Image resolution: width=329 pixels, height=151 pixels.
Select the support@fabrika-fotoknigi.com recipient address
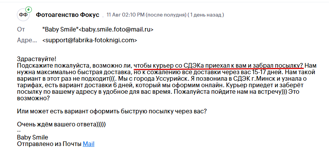[x=90, y=40]
